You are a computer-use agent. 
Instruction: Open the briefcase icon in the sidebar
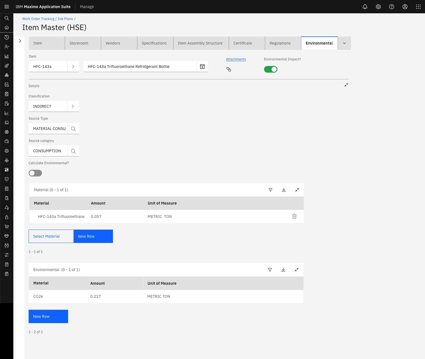tap(7, 141)
